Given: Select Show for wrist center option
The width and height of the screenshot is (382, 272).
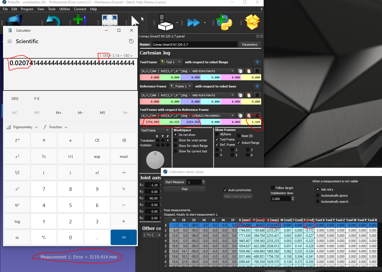Looking at the screenshot, I should coord(176,140).
